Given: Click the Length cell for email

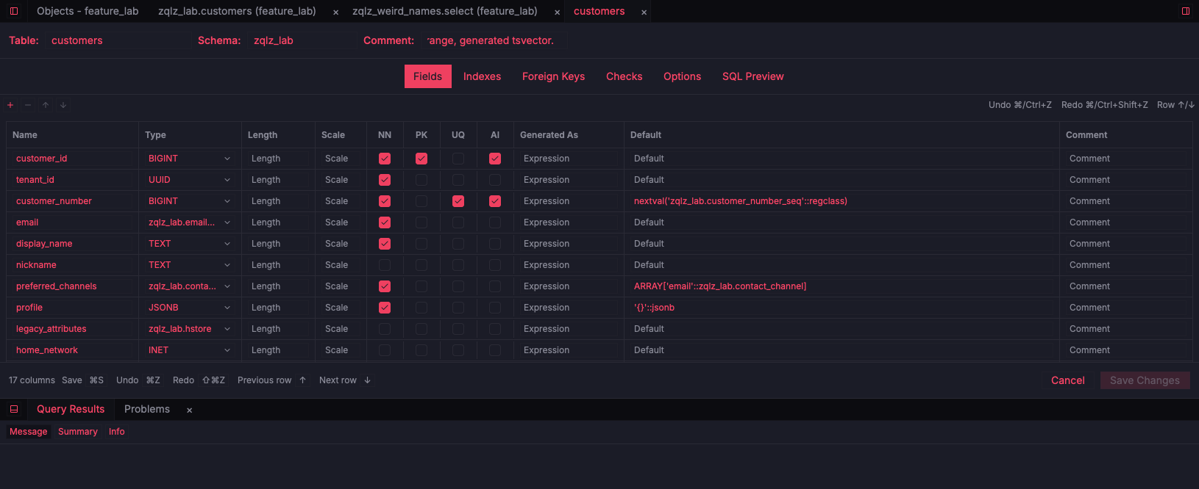Looking at the screenshot, I should [278, 222].
